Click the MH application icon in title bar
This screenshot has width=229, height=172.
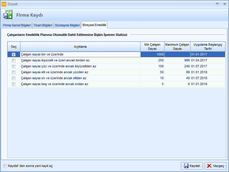click(4, 4)
